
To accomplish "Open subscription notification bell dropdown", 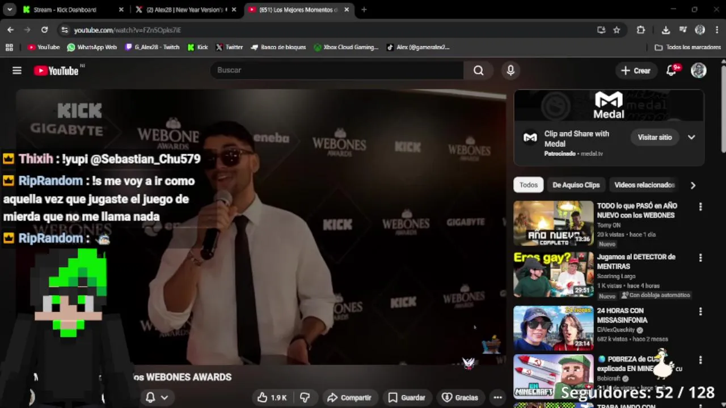I will 157,398.
